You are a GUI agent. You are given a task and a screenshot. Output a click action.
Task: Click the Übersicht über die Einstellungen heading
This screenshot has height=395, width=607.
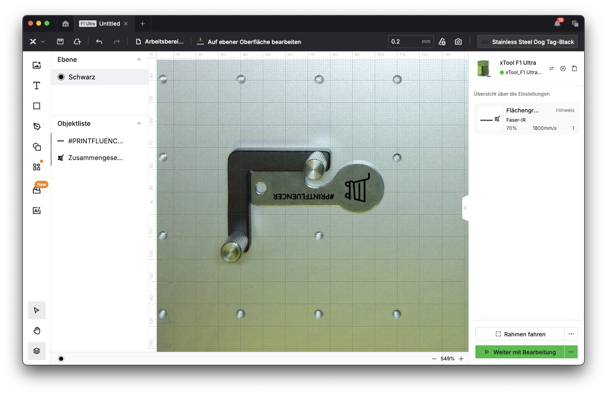512,94
